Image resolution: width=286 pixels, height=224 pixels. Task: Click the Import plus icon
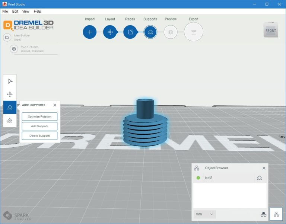click(90, 32)
